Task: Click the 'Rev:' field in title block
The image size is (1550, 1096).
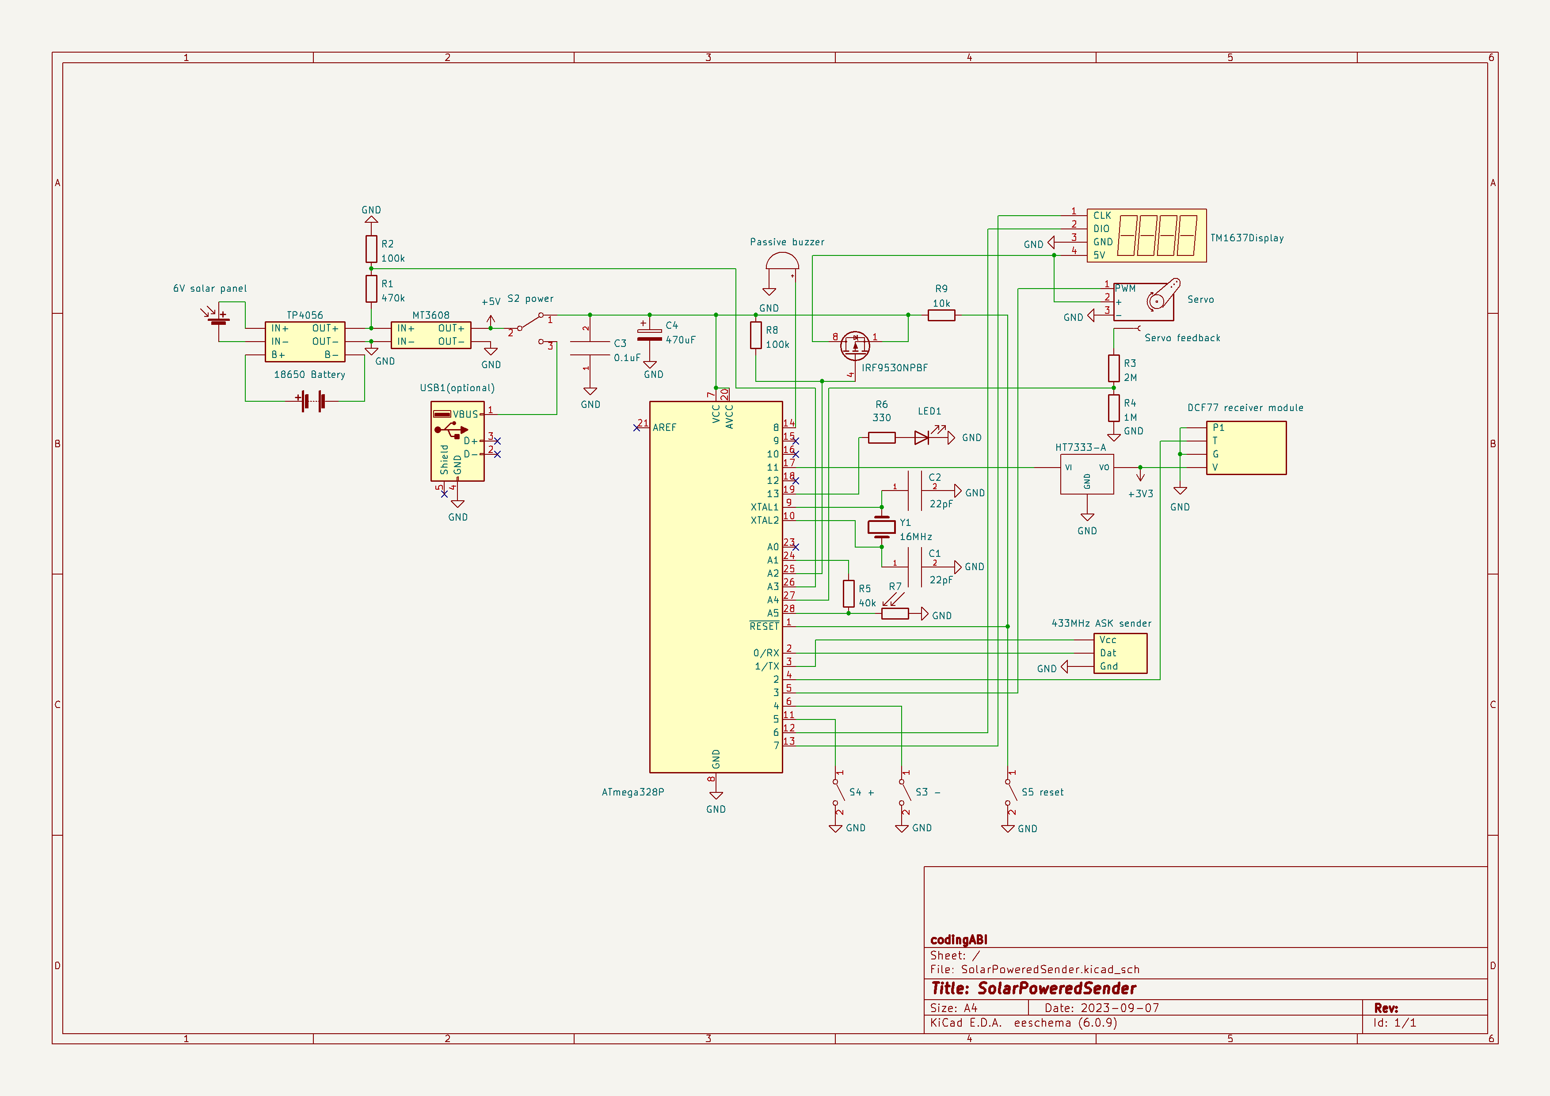Action: click(1386, 1008)
